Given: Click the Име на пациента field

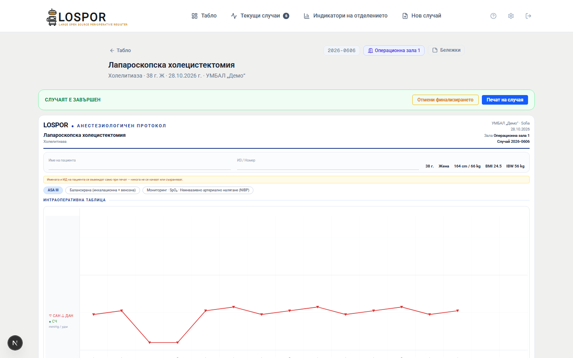Looking at the screenshot, I should pos(140,163).
